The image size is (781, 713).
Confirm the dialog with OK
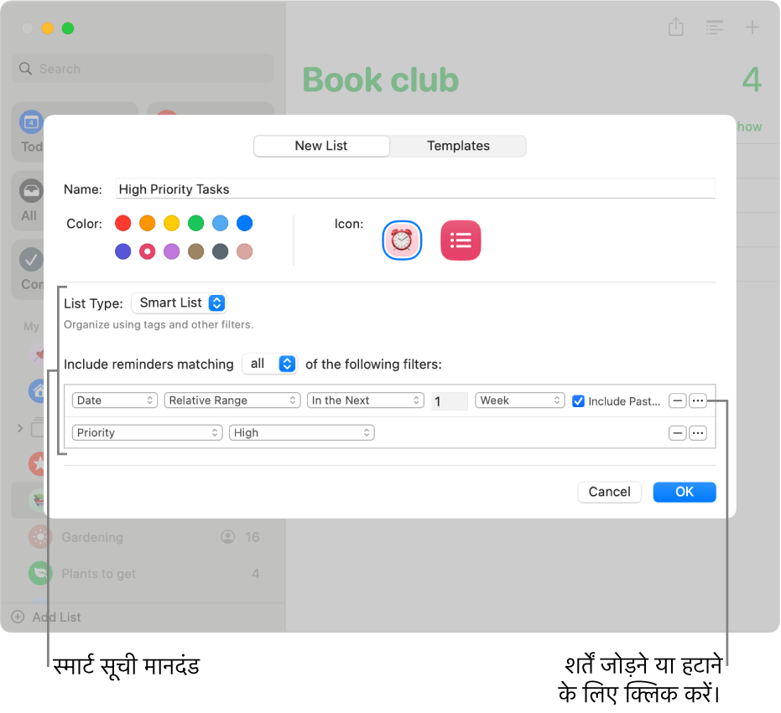[685, 492]
